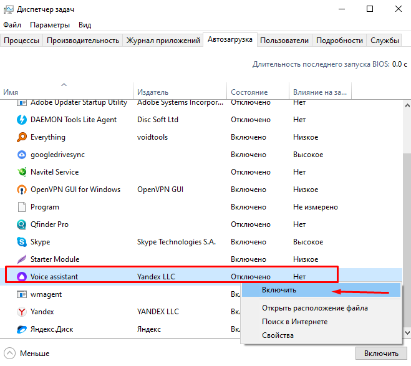Click the Program row name
This screenshot has height=366, width=411.
pyautogui.click(x=45, y=207)
